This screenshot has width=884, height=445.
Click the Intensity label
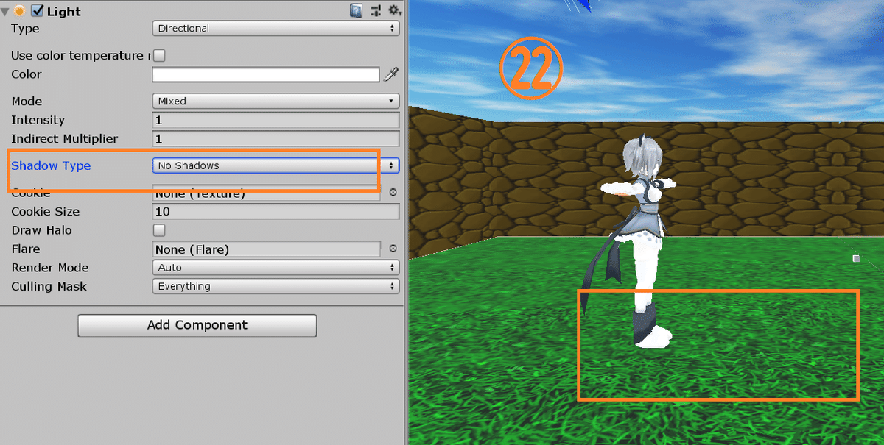[38, 120]
